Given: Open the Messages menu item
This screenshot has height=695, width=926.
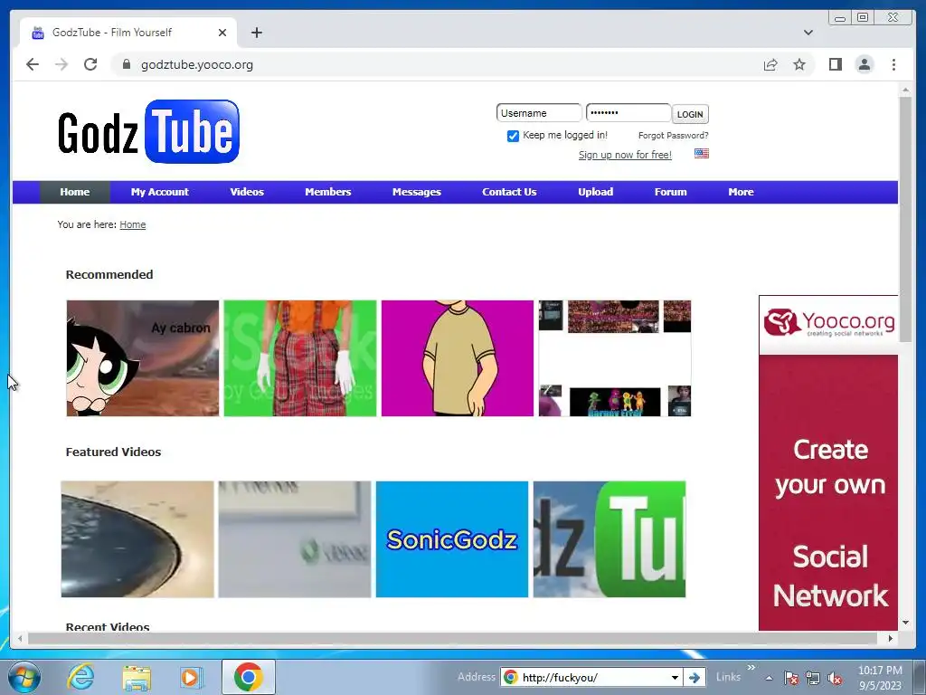Looking at the screenshot, I should point(416,192).
